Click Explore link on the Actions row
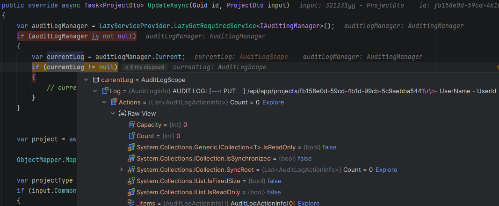This screenshot has height=206, width=499. point(273,102)
